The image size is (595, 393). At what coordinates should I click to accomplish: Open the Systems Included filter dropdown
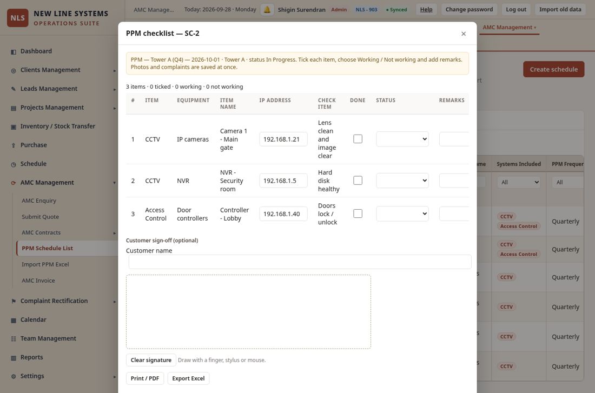(x=518, y=183)
